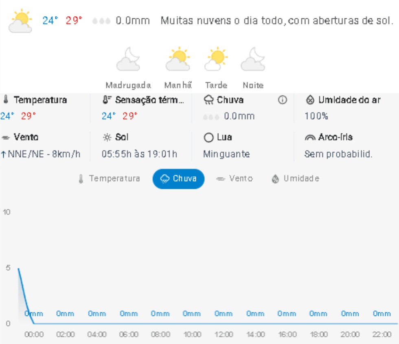Select the Chuva chart tab
Image resolution: width=399 pixels, height=344 pixels.
pyautogui.click(x=178, y=179)
